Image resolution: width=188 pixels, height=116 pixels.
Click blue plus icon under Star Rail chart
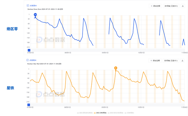[x=29, y=105]
